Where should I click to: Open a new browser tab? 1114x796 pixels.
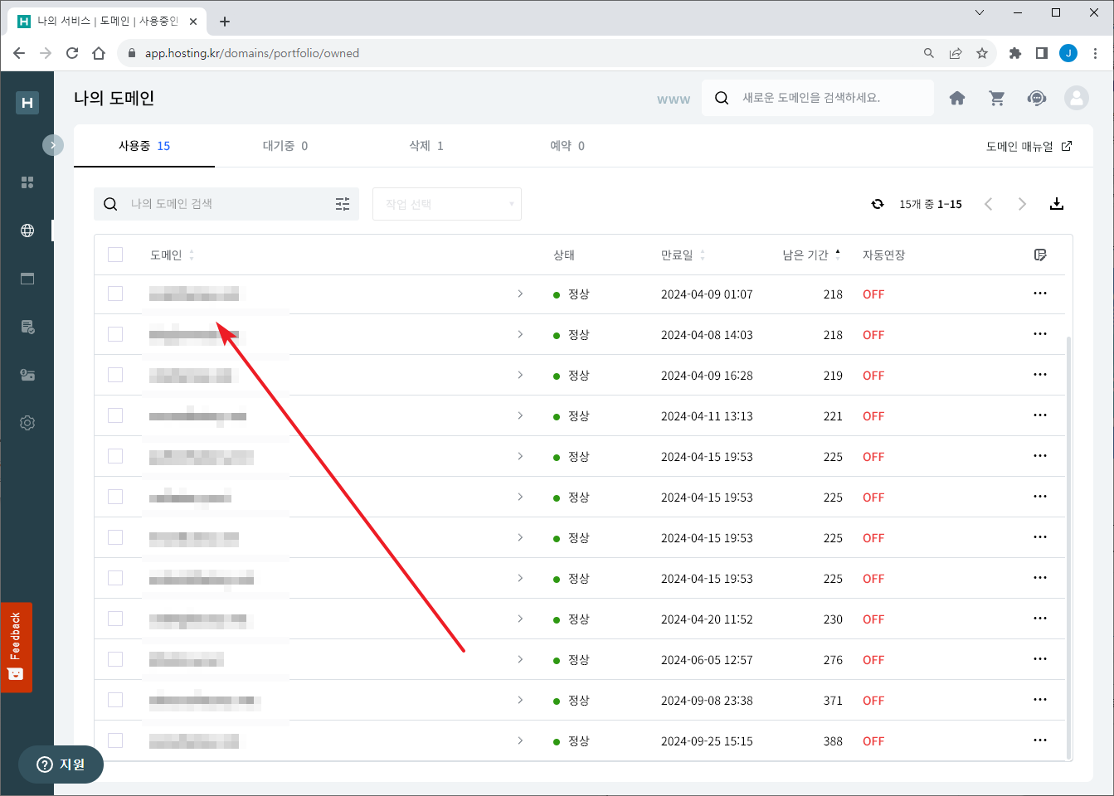pyautogui.click(x=225, y=22)
